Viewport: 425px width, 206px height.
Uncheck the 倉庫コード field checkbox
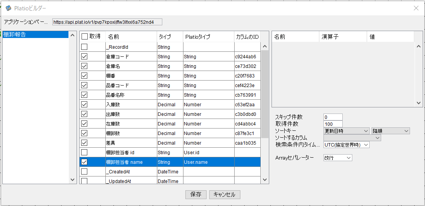(84, 56)
